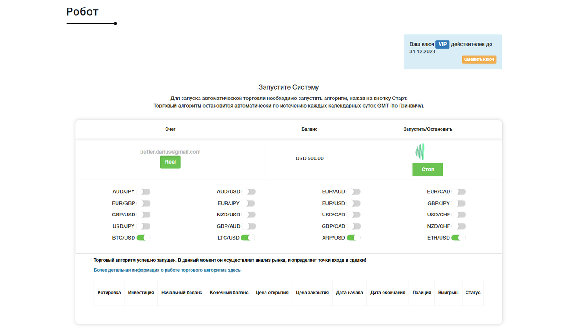The height and width of the screenshot is (331, 566).
Task: Click the Цена закрытия column header
Action: tap(312, 292)
